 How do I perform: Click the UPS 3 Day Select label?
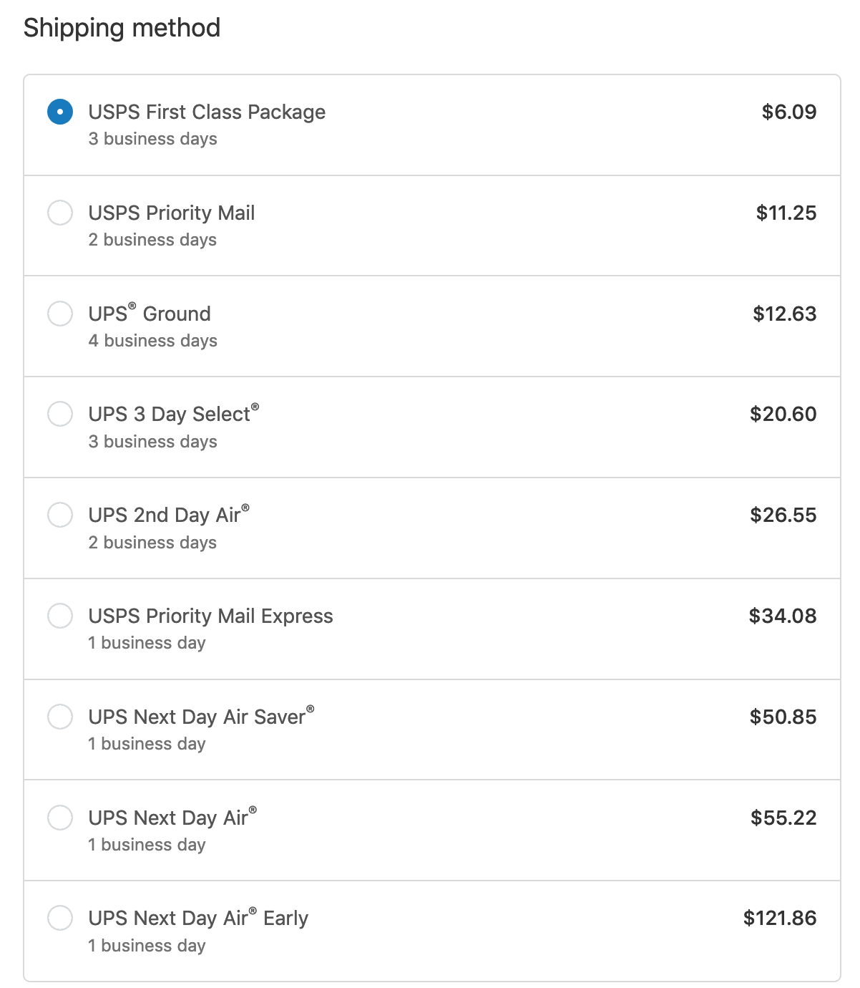pos(173,414)
